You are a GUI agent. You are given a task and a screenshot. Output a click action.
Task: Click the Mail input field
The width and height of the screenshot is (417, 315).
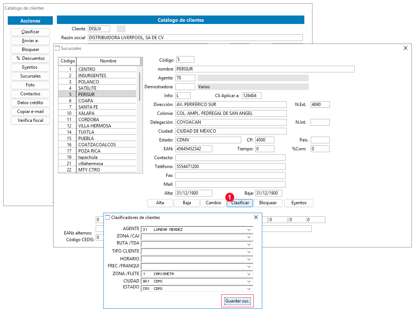230,184
